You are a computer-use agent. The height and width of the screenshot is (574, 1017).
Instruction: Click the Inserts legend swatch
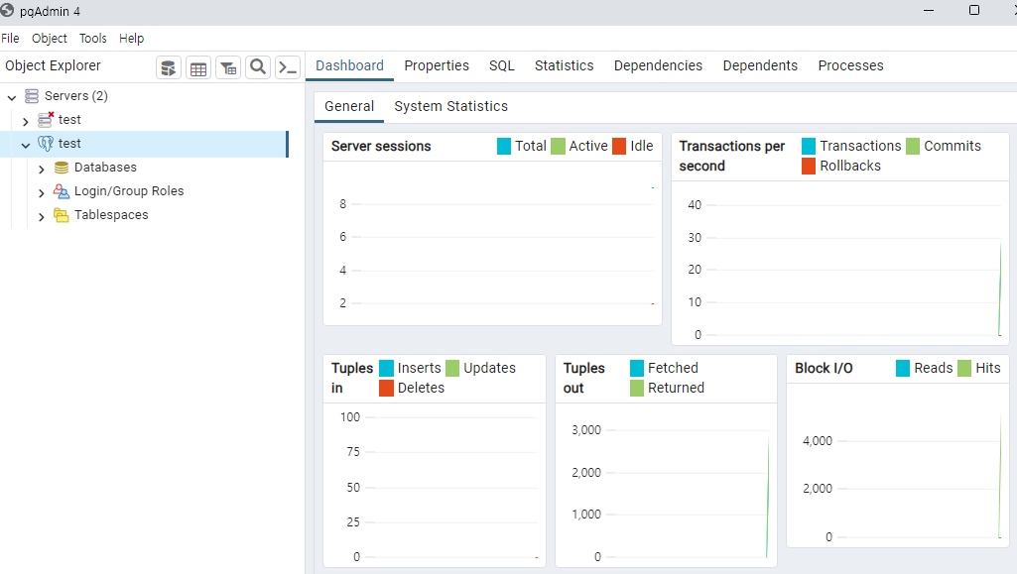387,369
